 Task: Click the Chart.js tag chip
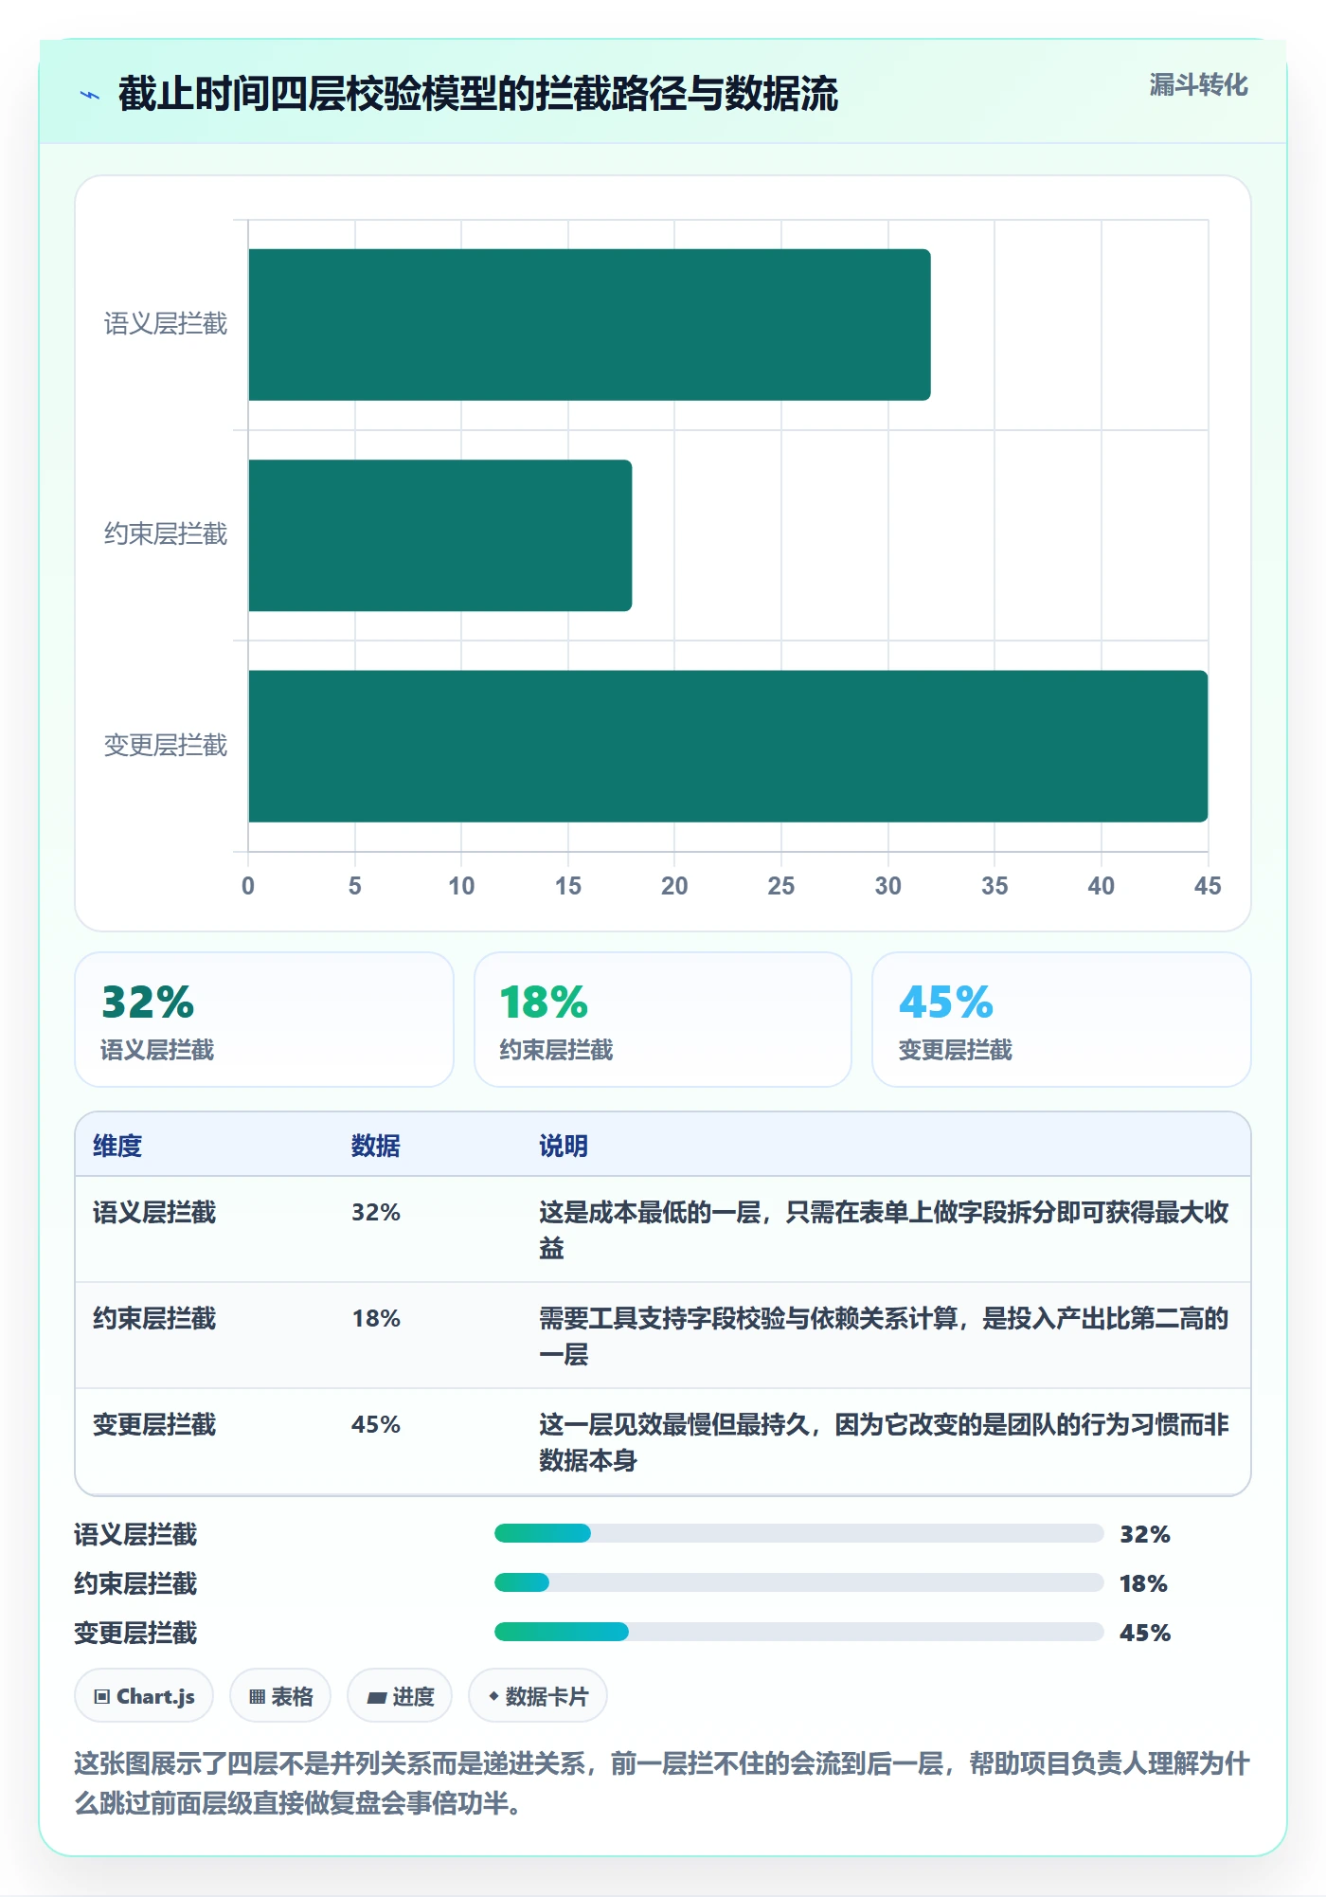tap(144, 1696)
